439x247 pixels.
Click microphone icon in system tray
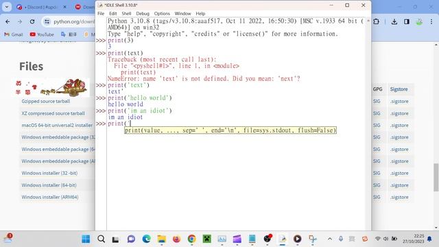[341, 239]
